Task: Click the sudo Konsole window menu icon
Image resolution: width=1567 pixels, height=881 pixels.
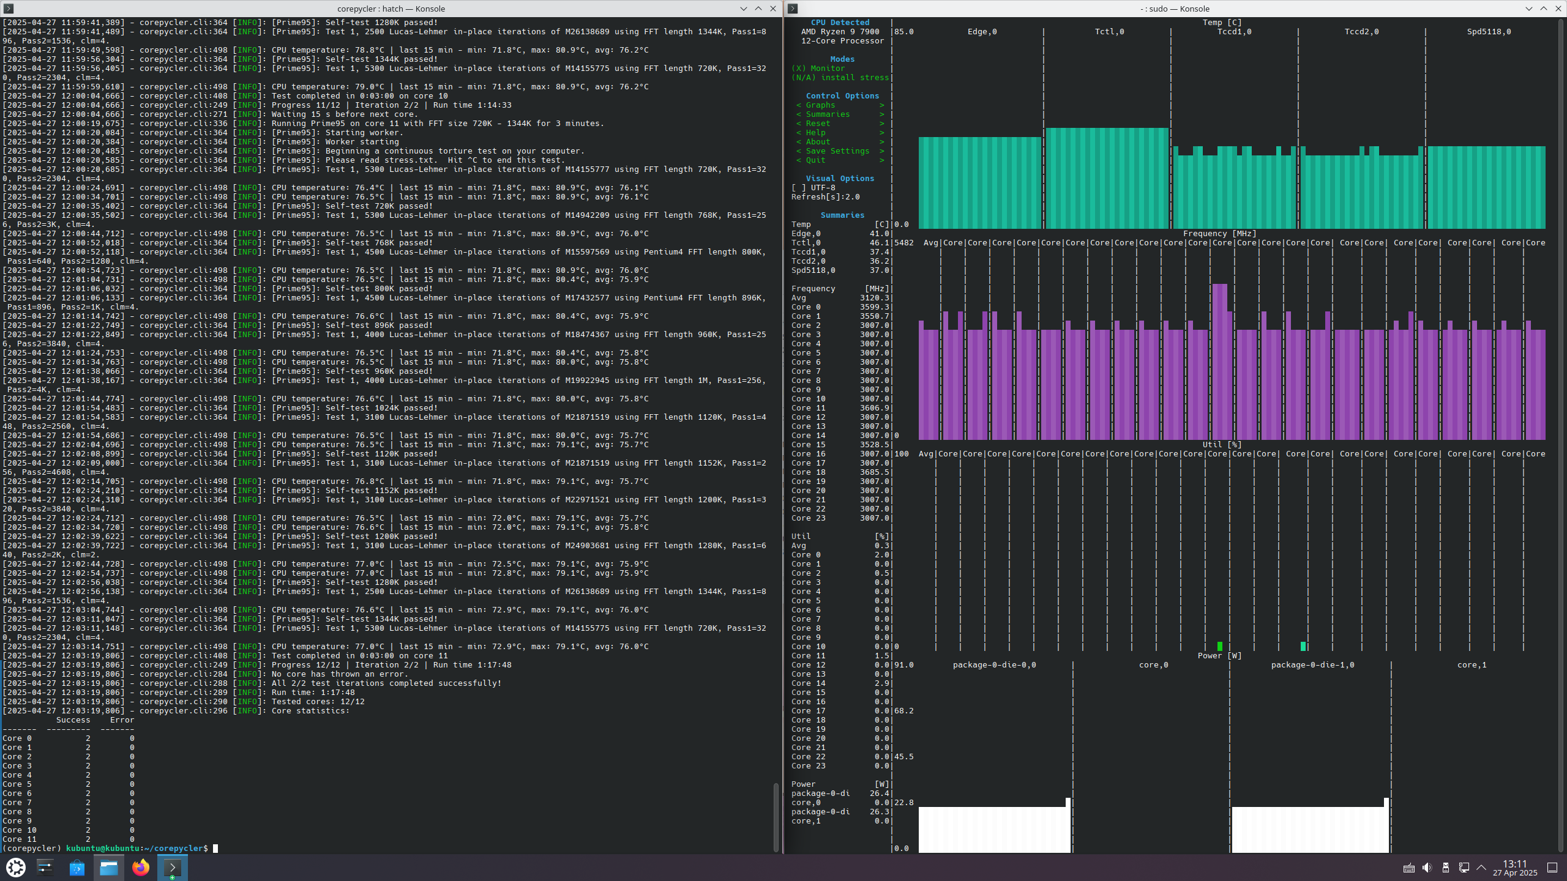Action: point(793,9)
